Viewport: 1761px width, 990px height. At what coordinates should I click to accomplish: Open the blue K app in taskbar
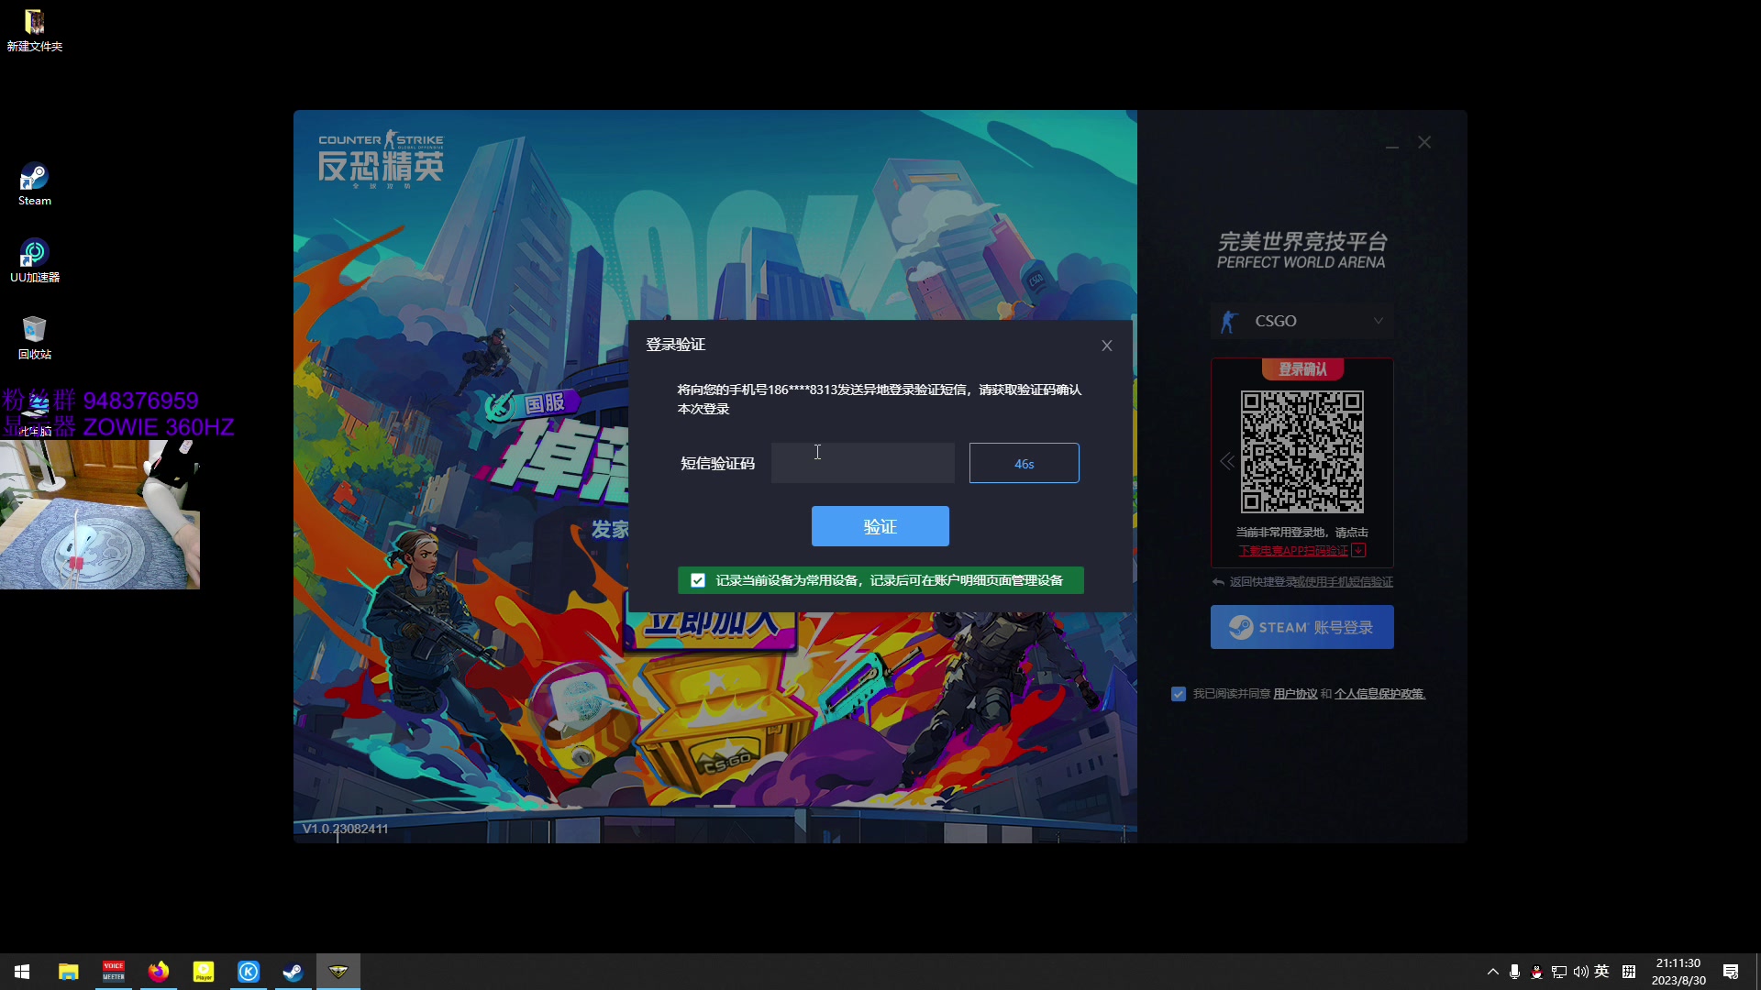(249, 972)
